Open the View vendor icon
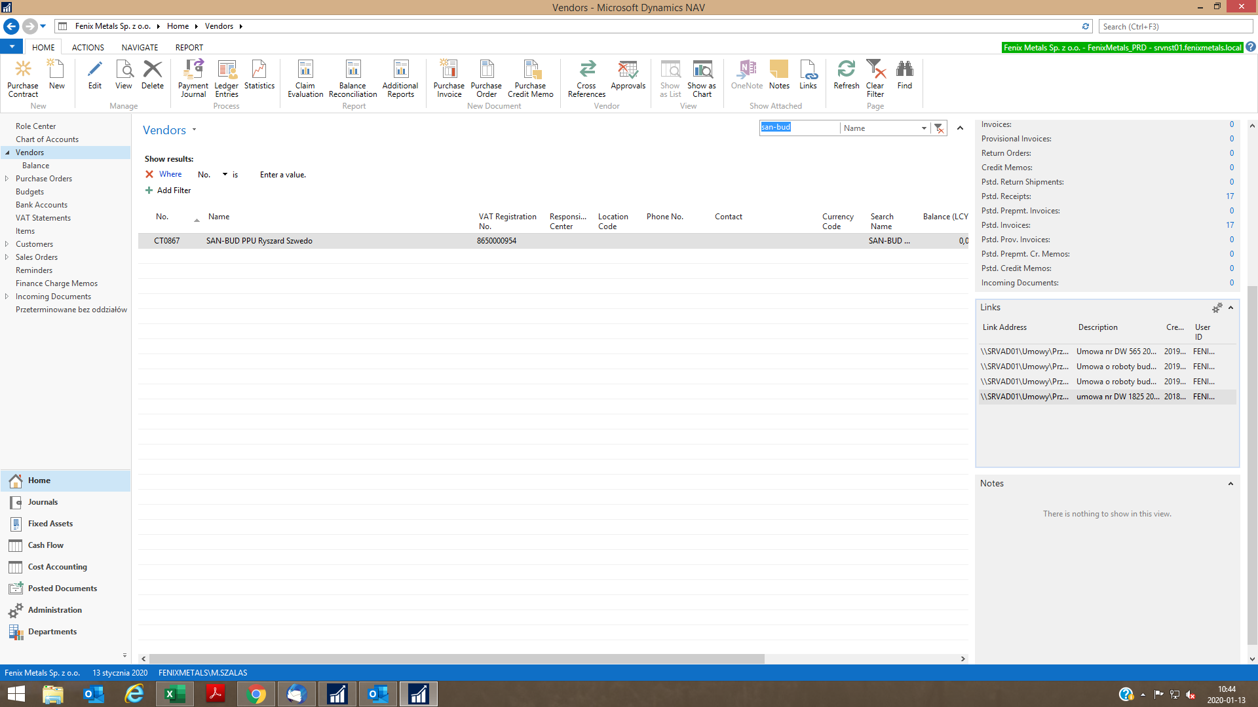The image size is (1258, 707). (124, 75)
